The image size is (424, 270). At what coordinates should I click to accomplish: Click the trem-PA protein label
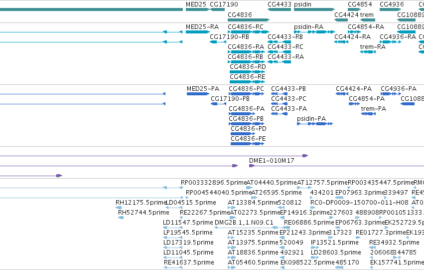tap(374, 109)
